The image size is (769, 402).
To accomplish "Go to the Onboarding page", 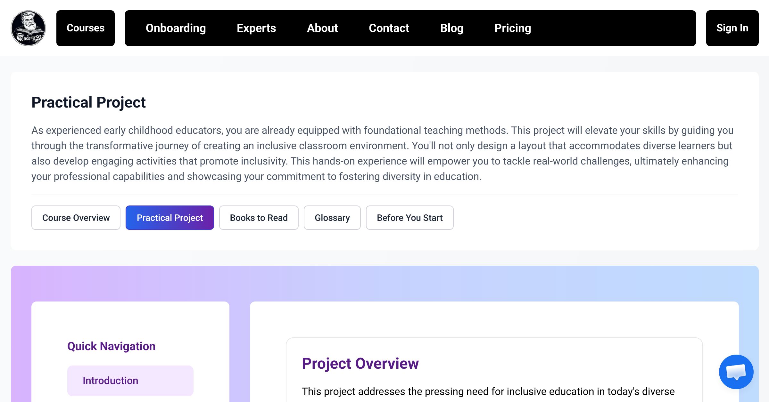I will 176,28.
